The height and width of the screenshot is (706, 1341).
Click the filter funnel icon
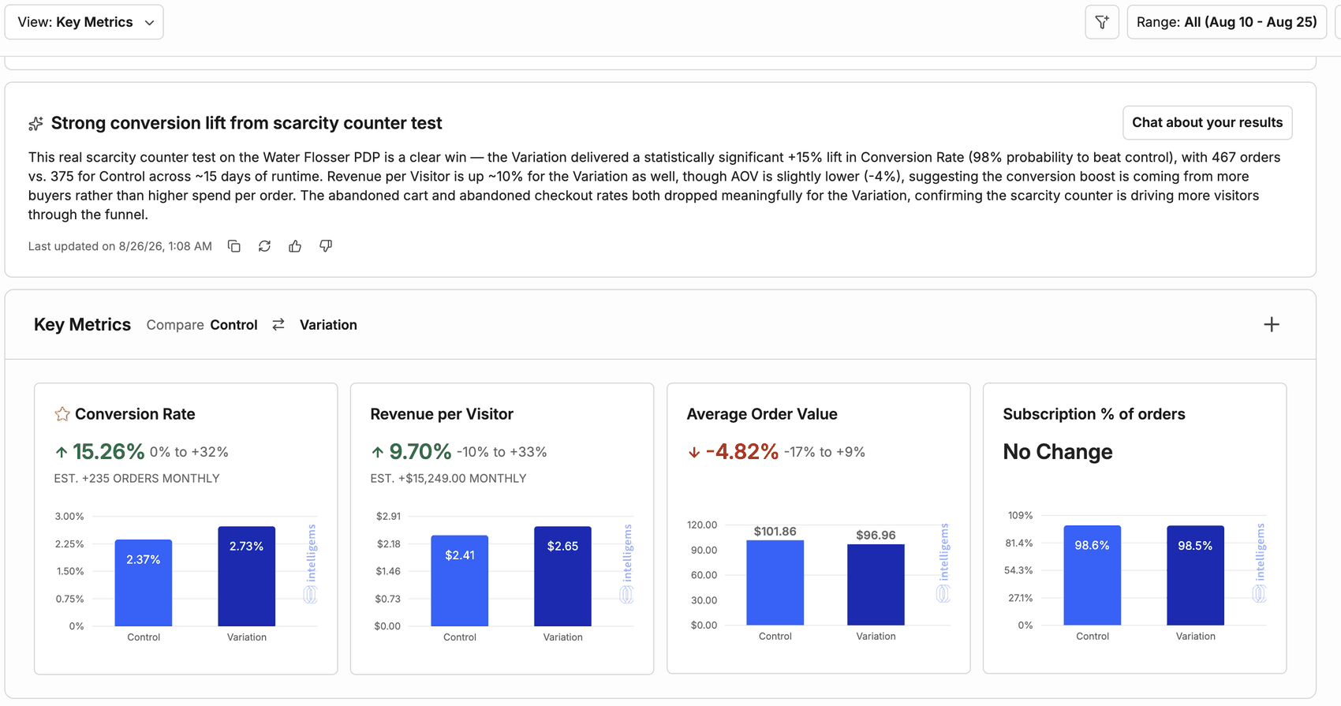pos(1102,22)
